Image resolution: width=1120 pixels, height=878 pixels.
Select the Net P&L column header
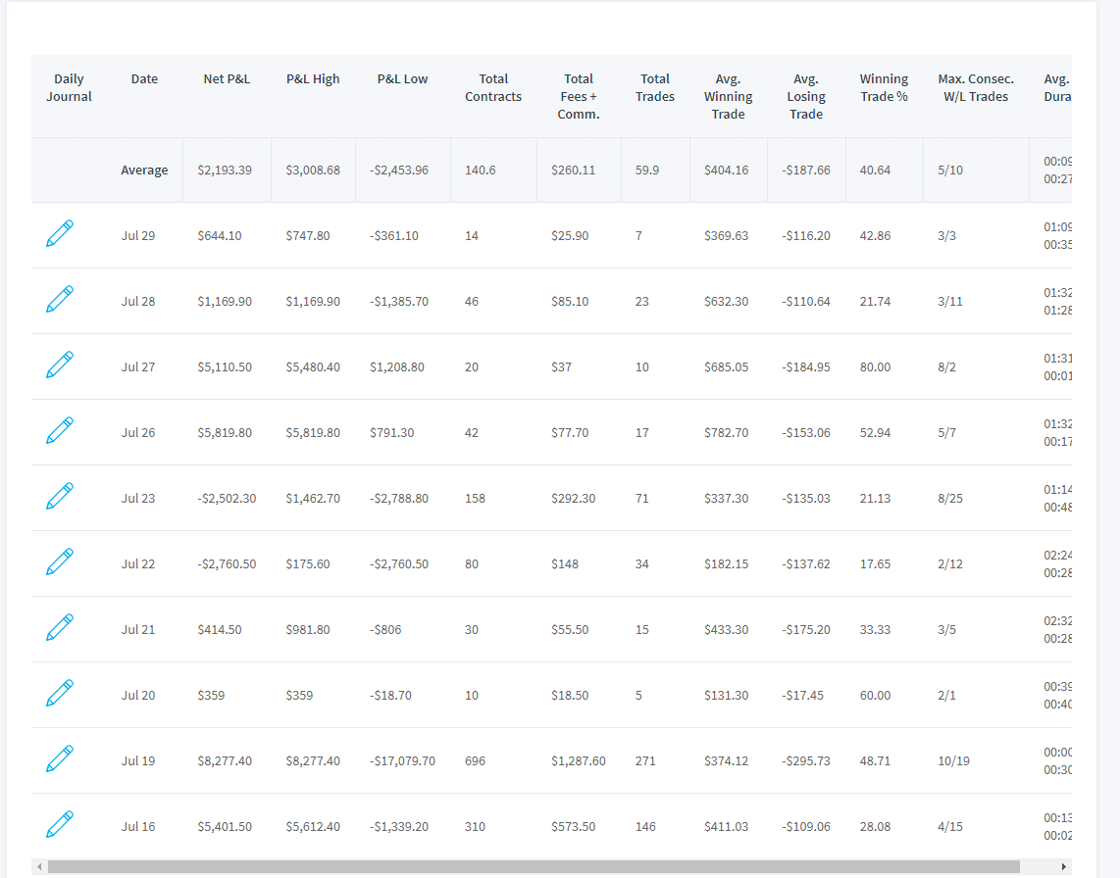[227, 79]
